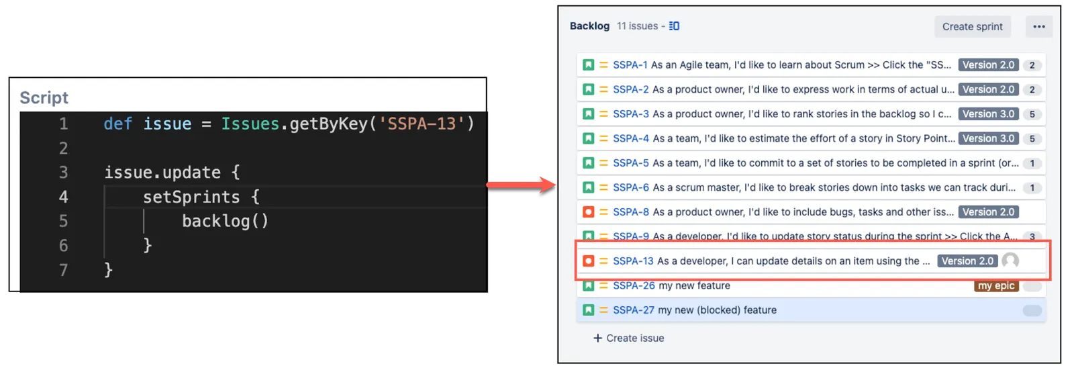1074x368 pixels.
Task: Open the backlog more options menu
Action: [1039, 27]
